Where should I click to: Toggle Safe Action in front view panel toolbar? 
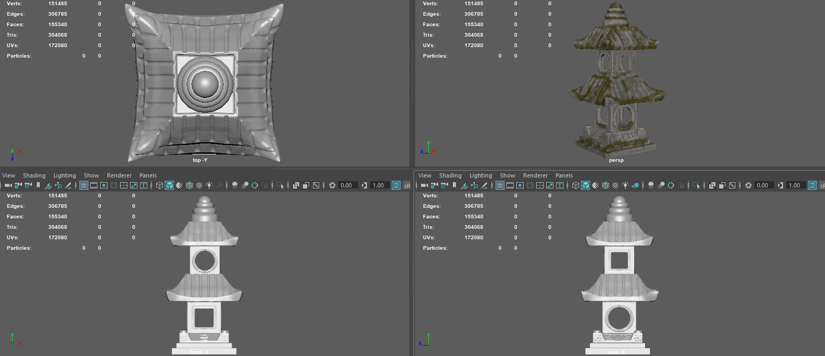134,185
